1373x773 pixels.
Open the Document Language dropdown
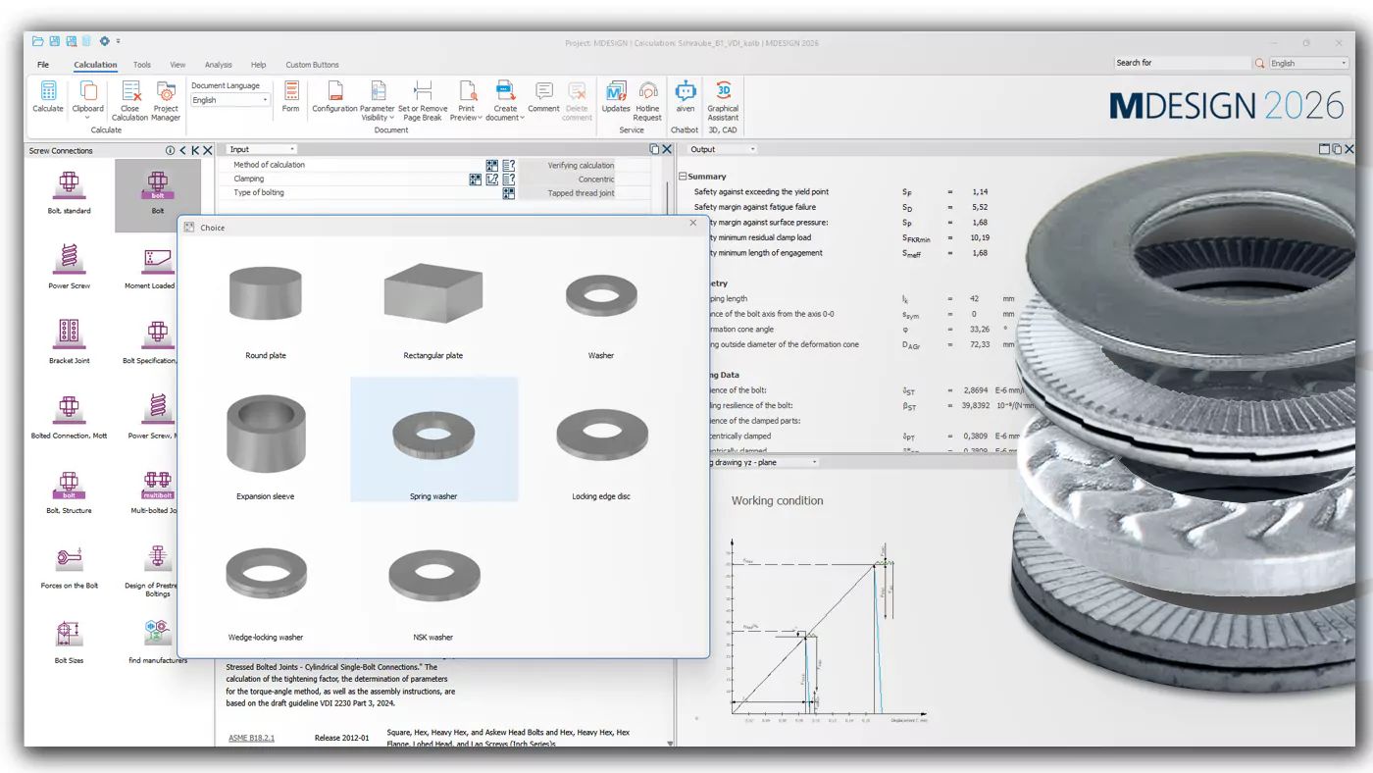click(x=230, y=100)
